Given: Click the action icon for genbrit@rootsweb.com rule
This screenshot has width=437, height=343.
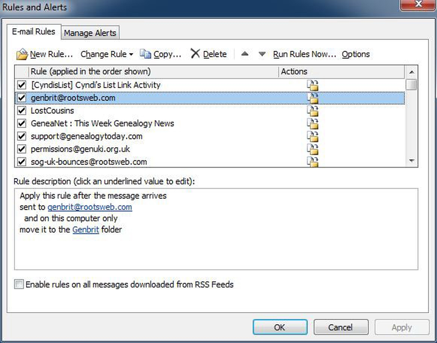Looking at the screenshot, I should point(313,98).
